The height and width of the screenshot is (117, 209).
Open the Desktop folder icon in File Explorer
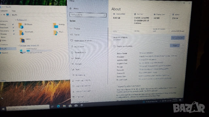[56, 25]
